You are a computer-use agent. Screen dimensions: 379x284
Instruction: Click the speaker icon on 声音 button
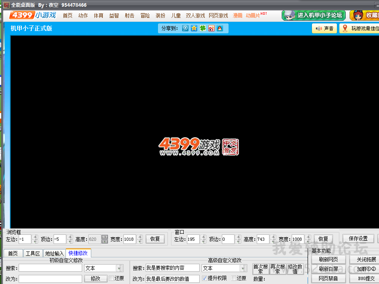pyautogui.click(x=319, y=29)
